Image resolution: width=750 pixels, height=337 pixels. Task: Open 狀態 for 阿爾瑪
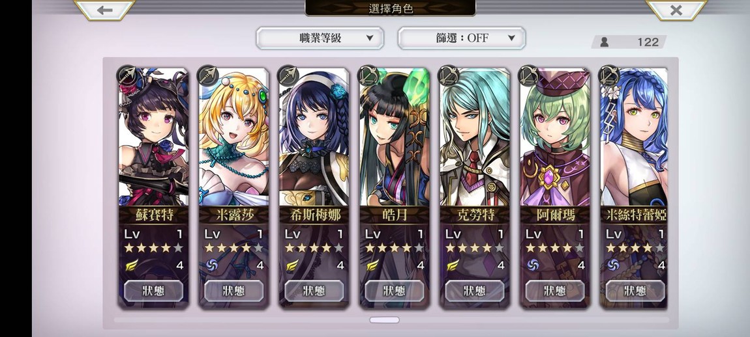coord(555,291)
